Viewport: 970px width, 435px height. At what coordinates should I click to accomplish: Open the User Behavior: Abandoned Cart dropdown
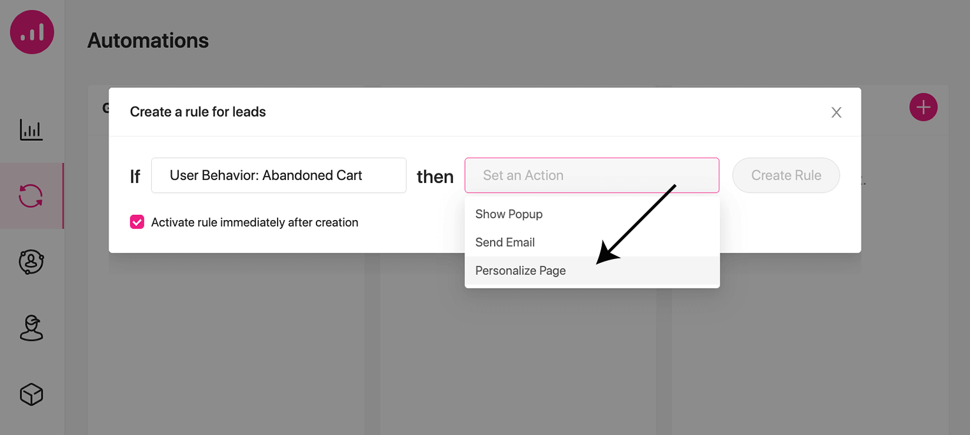click(278, 175)
